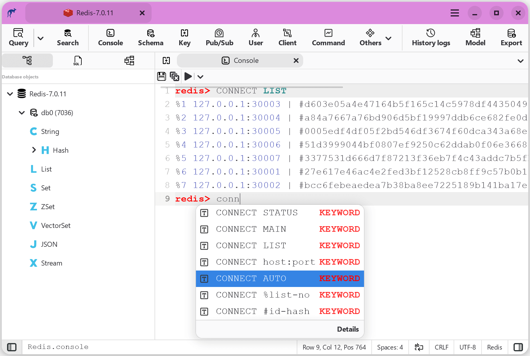The height and width of the screenshot is (356, 530).
Task: Open the Schema tool
Action: 151,38
